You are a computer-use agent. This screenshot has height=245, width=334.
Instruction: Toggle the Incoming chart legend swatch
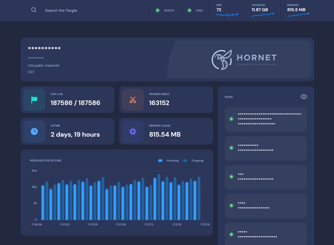tap(160, 161)
